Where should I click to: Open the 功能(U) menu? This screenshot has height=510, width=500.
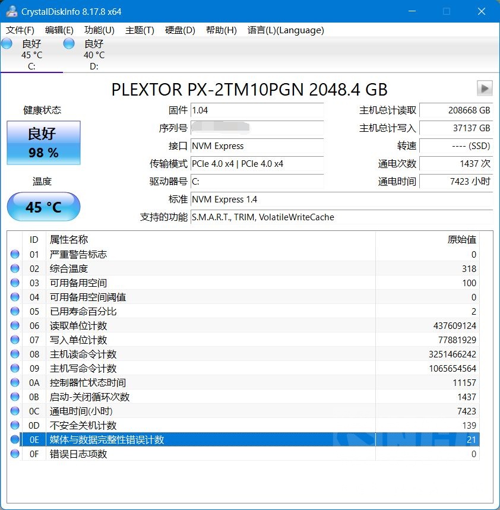[99, 30]
